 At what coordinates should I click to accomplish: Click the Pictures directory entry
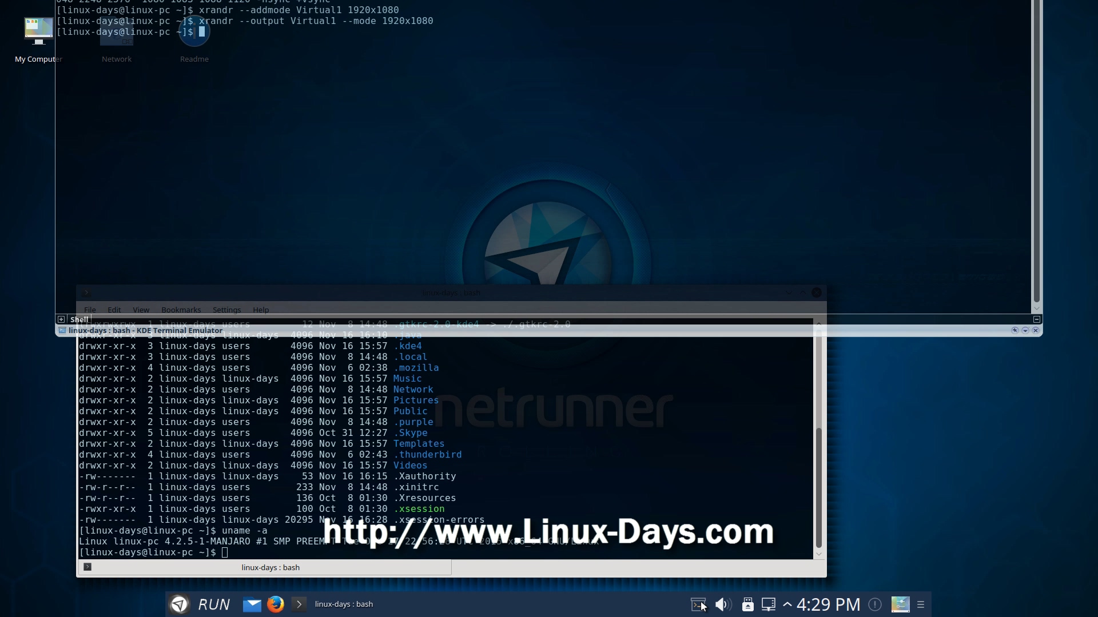tap(416, 400)
